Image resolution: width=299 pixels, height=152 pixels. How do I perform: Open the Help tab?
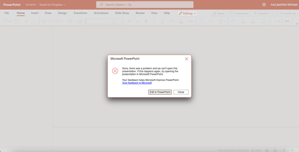(167, 13)
